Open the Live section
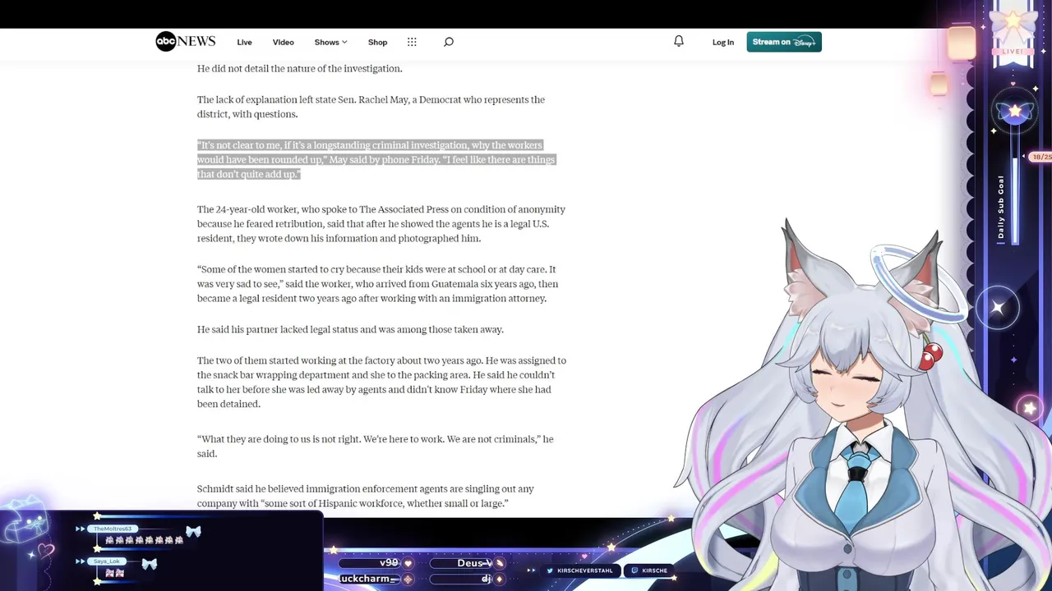This screenshot has width=1052, height=591. pyautogui.click(x=244, y=42)
